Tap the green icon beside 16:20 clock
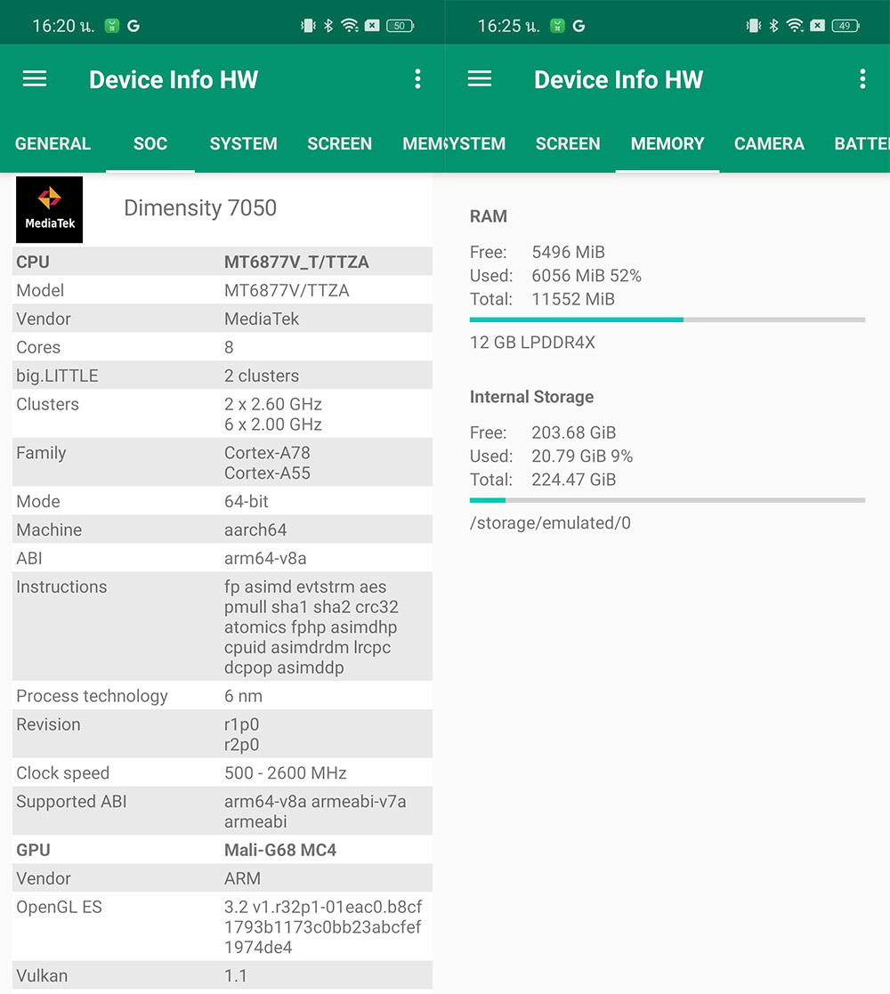The width and height of the screenshot is (890, 994). point(112,26)
